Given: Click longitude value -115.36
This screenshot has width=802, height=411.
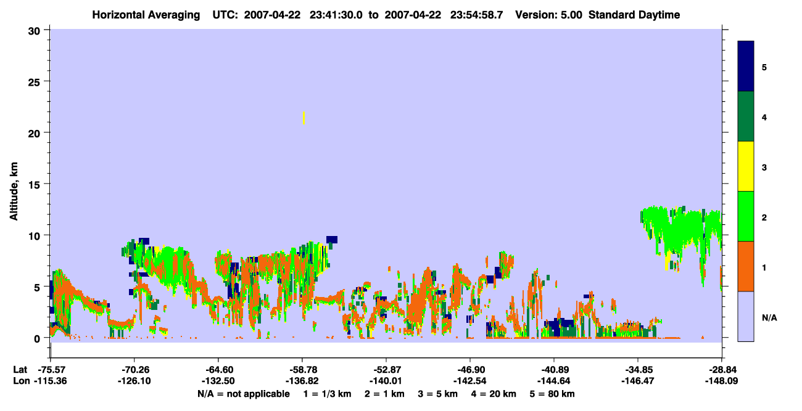Looking at the screenshot, I should 50,381.
